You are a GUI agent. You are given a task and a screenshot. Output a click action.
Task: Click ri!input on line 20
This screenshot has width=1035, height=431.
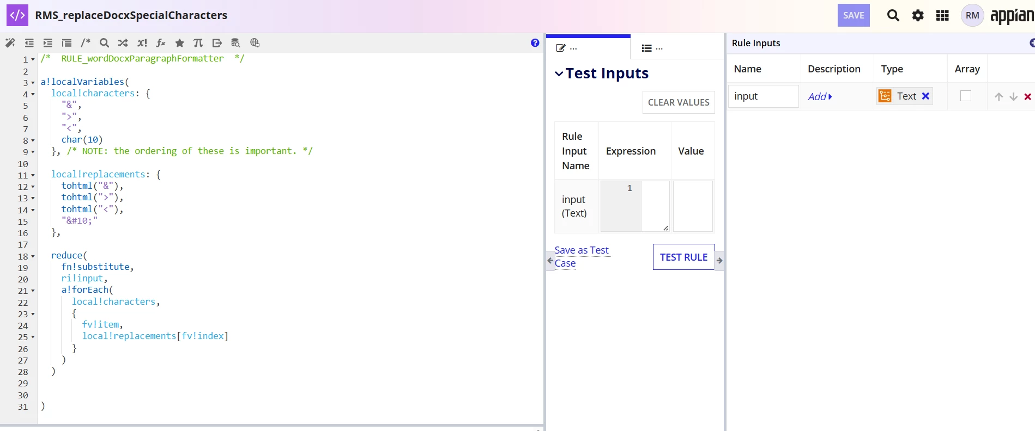point(82,278)
